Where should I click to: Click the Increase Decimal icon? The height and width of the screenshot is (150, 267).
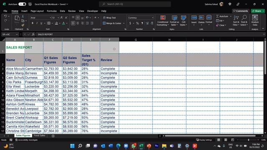click(x=147, y=23)
